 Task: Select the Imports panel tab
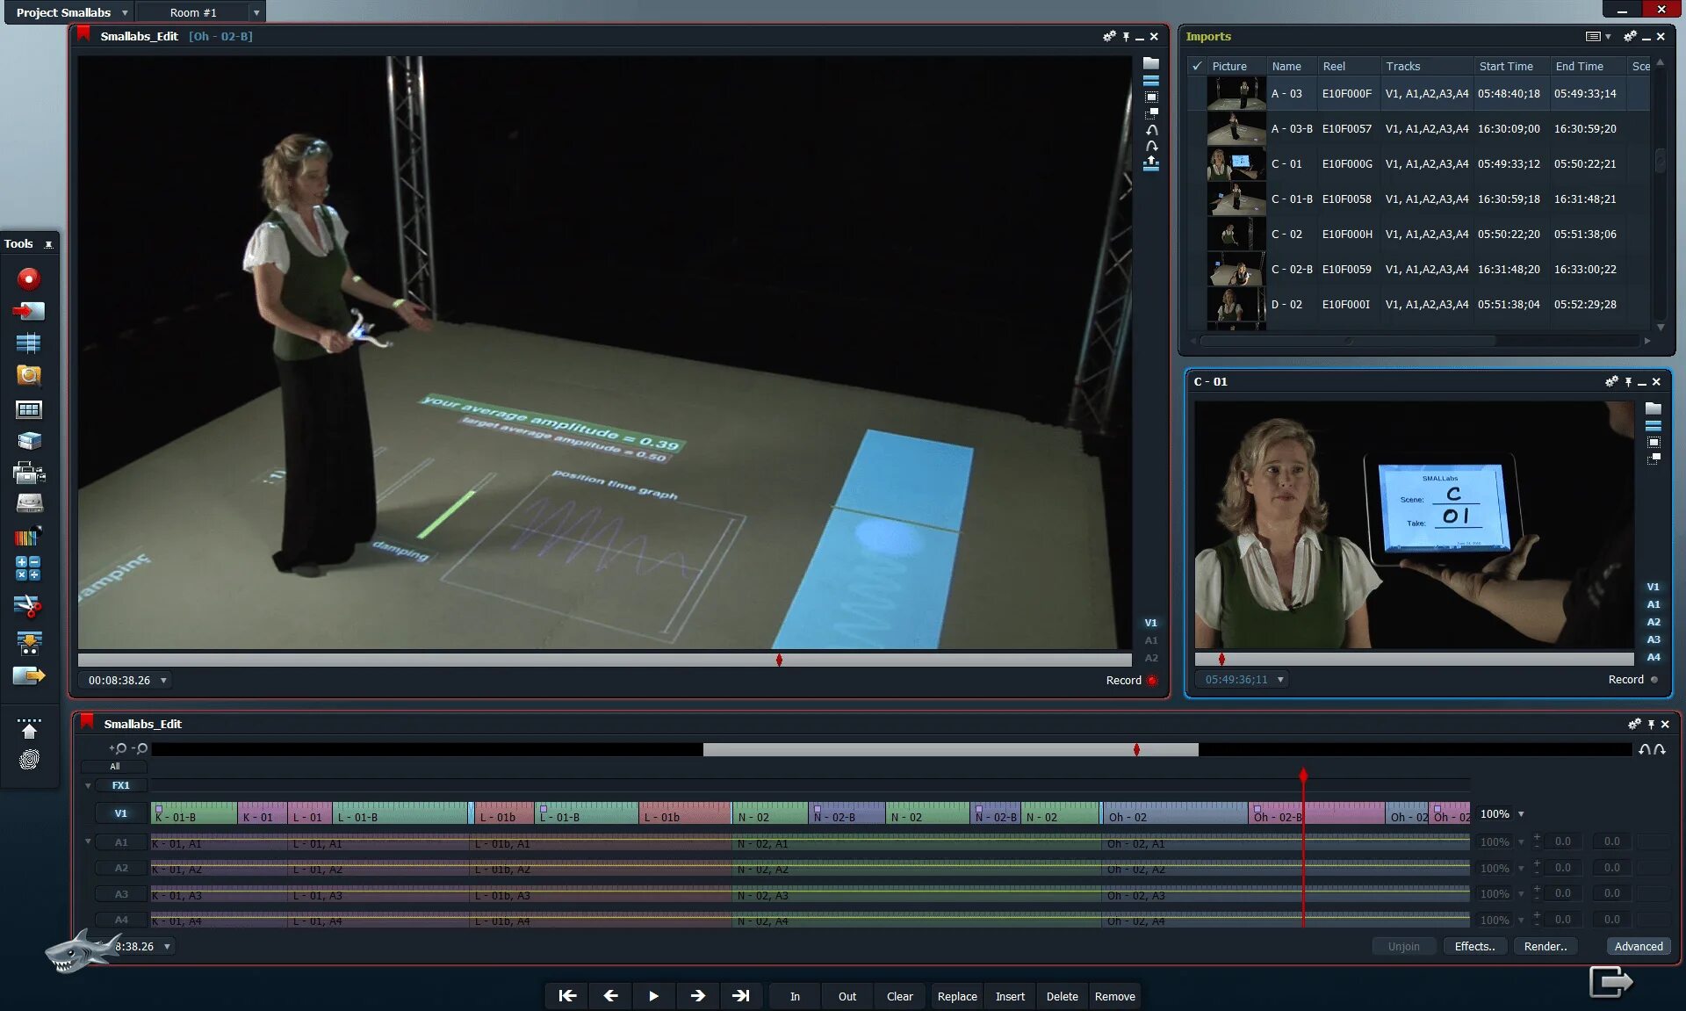coord(1207,35)
